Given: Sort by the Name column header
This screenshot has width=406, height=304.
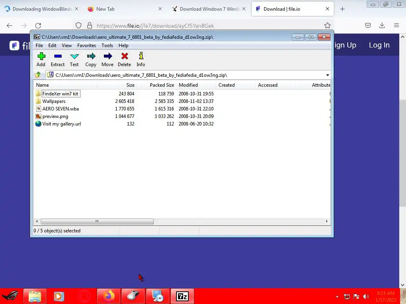Looking at the screenshot, I should click(65, 85).
